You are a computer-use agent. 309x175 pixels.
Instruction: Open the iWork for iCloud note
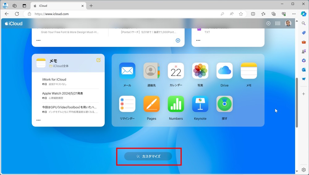pos(70,81)
